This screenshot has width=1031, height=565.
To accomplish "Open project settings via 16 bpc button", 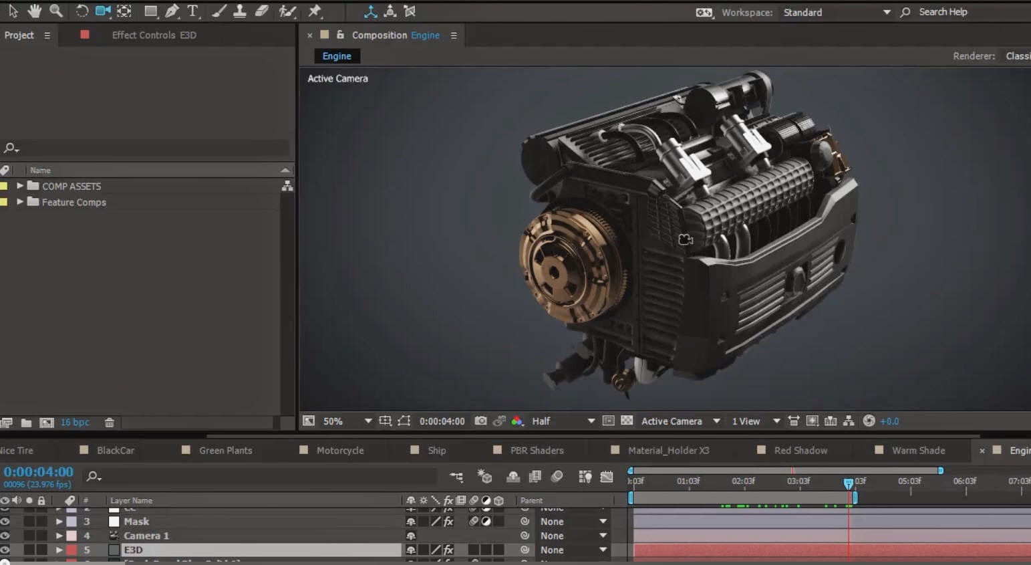I will pyautogui.click(x=75, y=422).
